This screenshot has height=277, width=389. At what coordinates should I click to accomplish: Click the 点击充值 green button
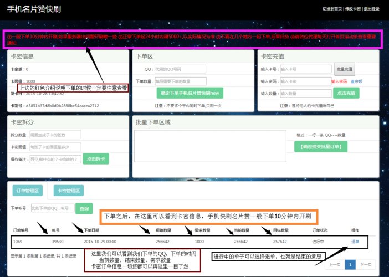[346, 93]
